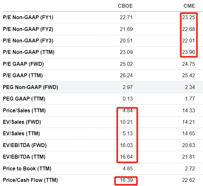Select the PEG GAAP (TTM) row label
The image size is (203, 186).
(x=24, y=99)
